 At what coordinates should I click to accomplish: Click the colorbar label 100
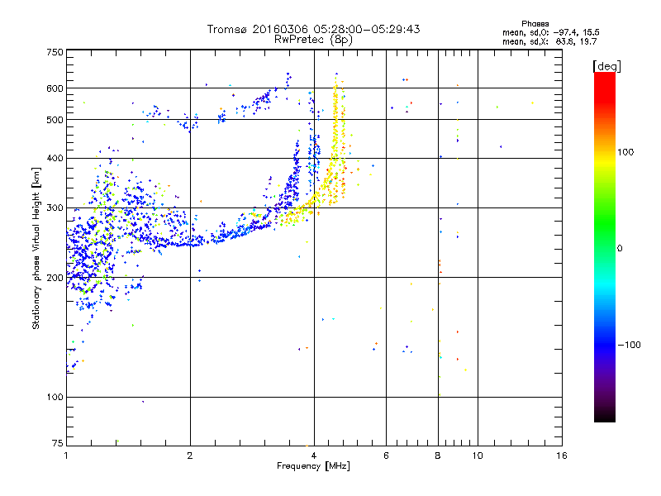625,152
